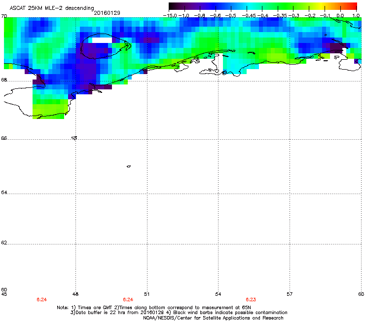
Task: Click the latitude label "66"
Action: [x=4, y=138]
